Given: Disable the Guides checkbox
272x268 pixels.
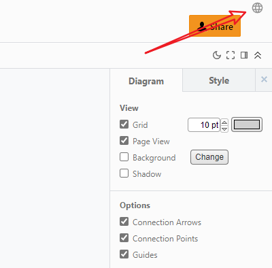Looking at the screenshot, I should point(124,254).
